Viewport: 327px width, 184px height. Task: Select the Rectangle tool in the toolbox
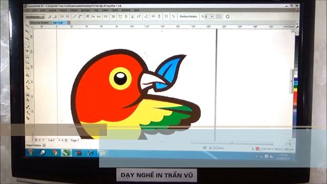click(27, 57)
